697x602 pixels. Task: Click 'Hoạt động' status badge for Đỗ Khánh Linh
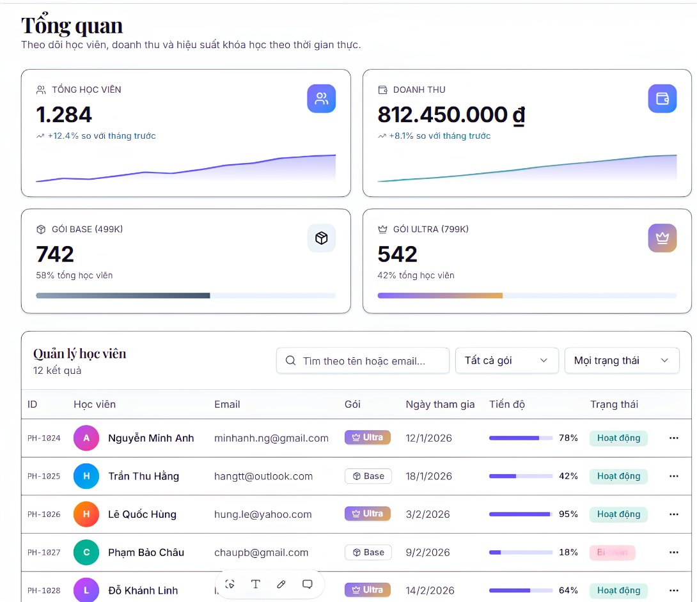[618, 590]
